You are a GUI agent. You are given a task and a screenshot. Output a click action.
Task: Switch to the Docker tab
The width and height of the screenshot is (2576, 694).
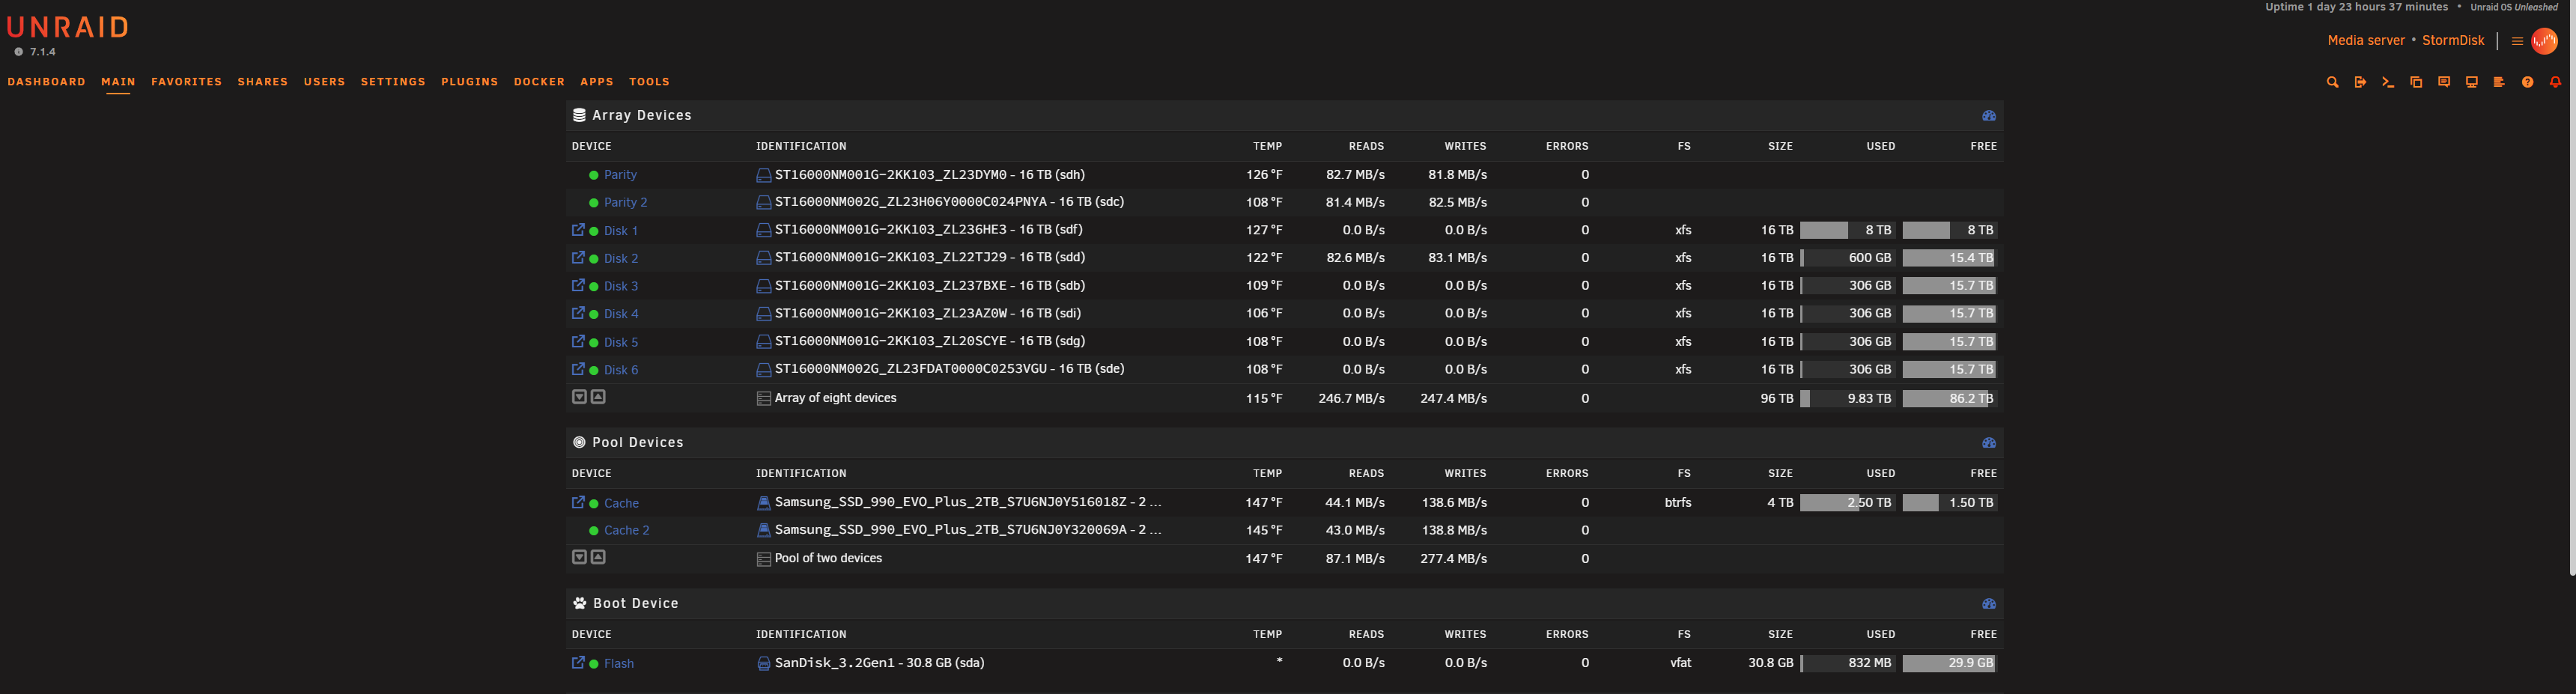tap(539, 82)
